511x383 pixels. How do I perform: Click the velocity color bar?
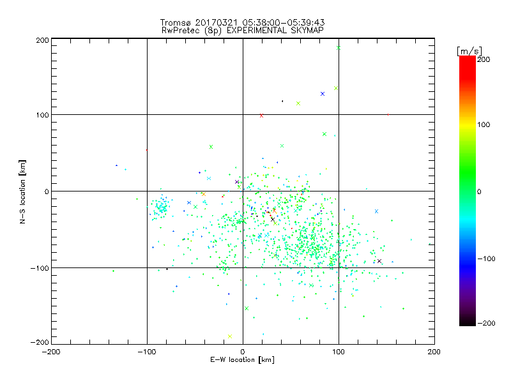point(468,190)
